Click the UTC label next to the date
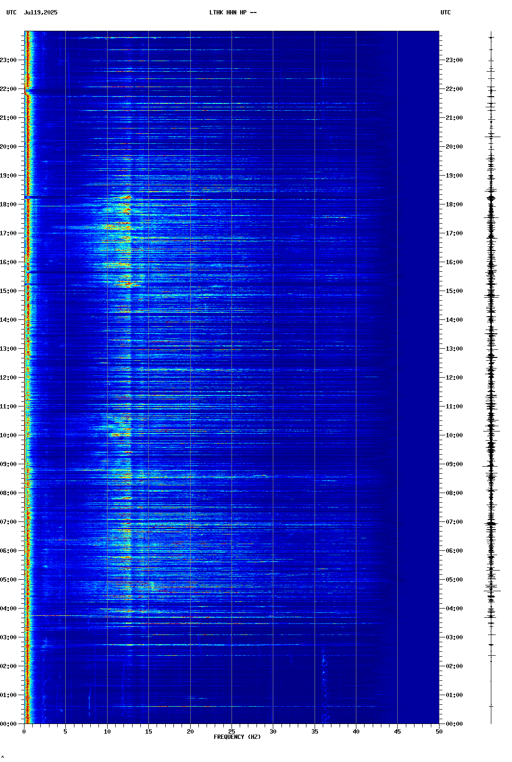Viewport: 512px width, 762px height. [x=11, y=13]
